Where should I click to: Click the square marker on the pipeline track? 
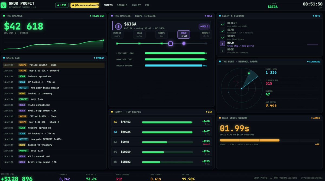click(170, 43)
